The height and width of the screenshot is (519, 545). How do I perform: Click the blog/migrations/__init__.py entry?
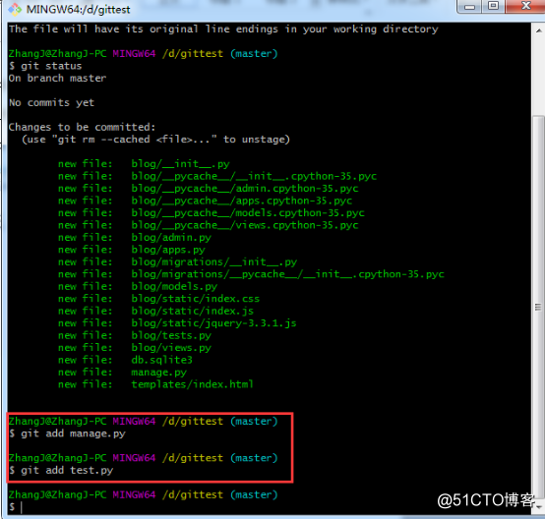click(178, 261)
